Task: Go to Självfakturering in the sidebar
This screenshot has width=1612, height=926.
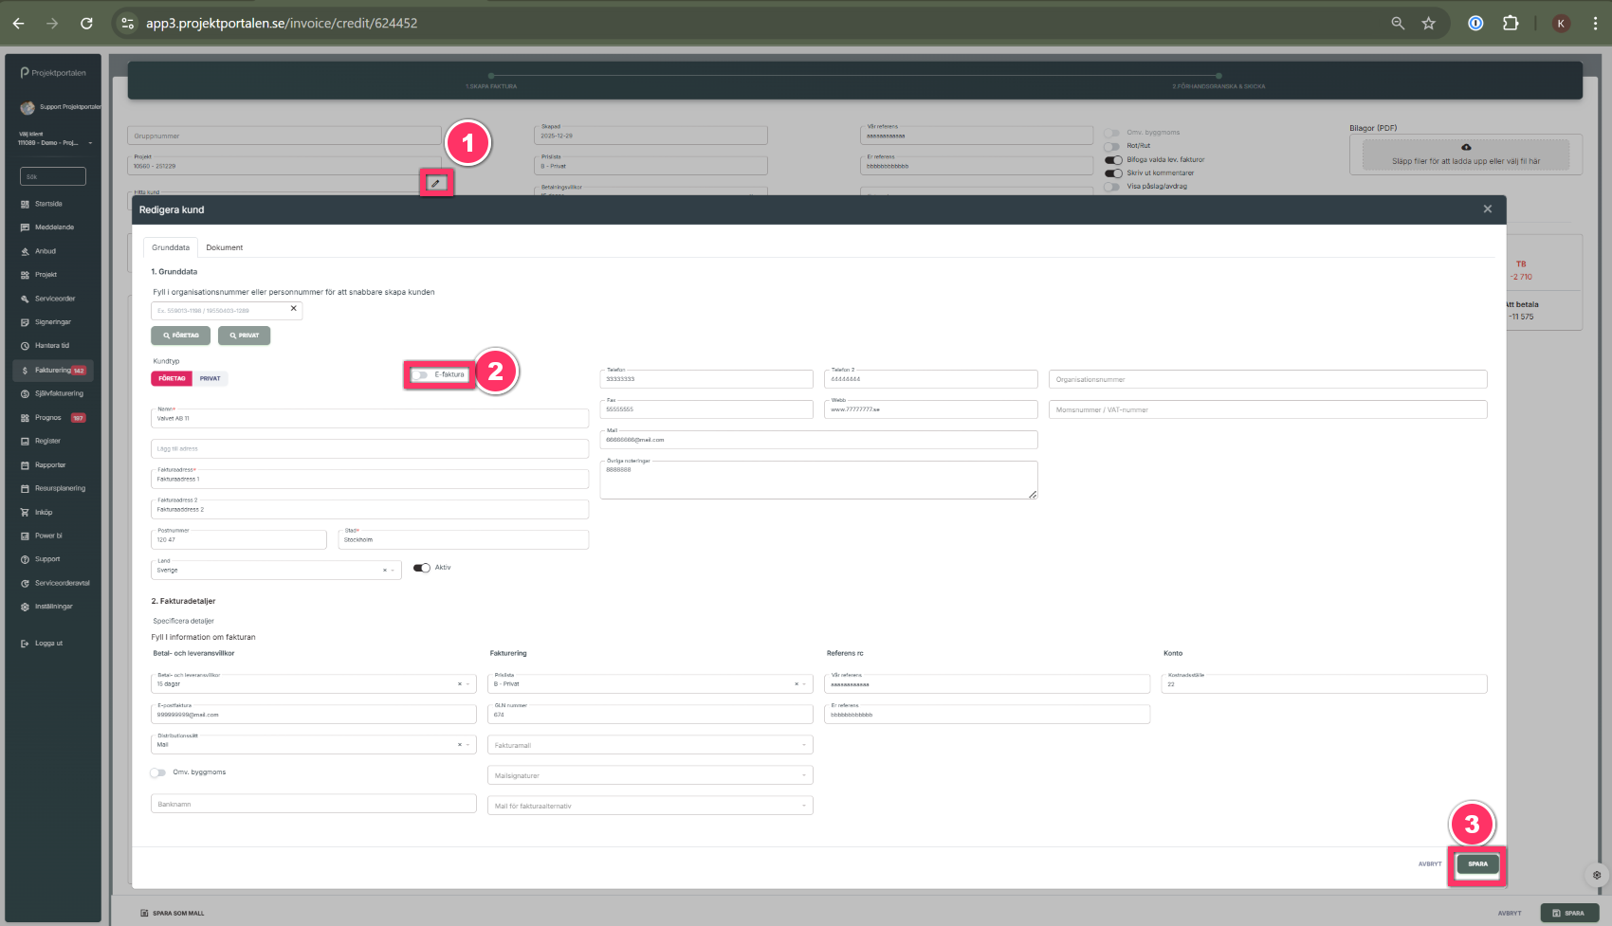Action: click(59, 393)
